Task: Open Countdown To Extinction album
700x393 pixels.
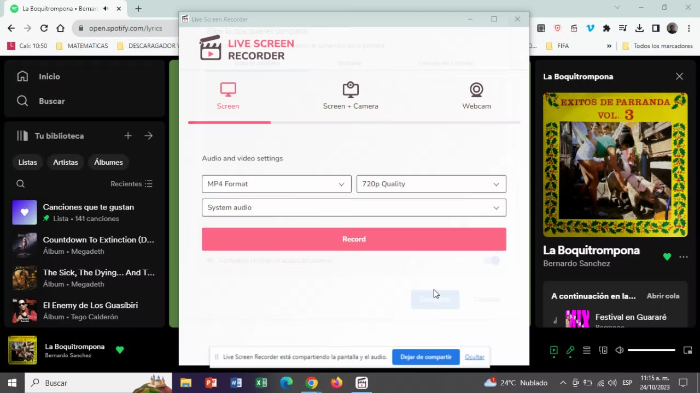Action: click(85, 245)
